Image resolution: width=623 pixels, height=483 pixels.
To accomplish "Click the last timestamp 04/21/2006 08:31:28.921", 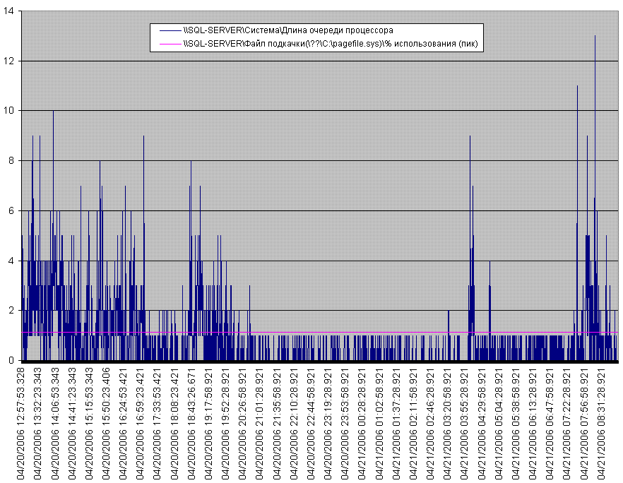I will click(x=603, y=424).
